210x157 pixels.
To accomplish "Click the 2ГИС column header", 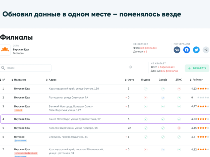I will pyautogui.click(x=178, y=80).
